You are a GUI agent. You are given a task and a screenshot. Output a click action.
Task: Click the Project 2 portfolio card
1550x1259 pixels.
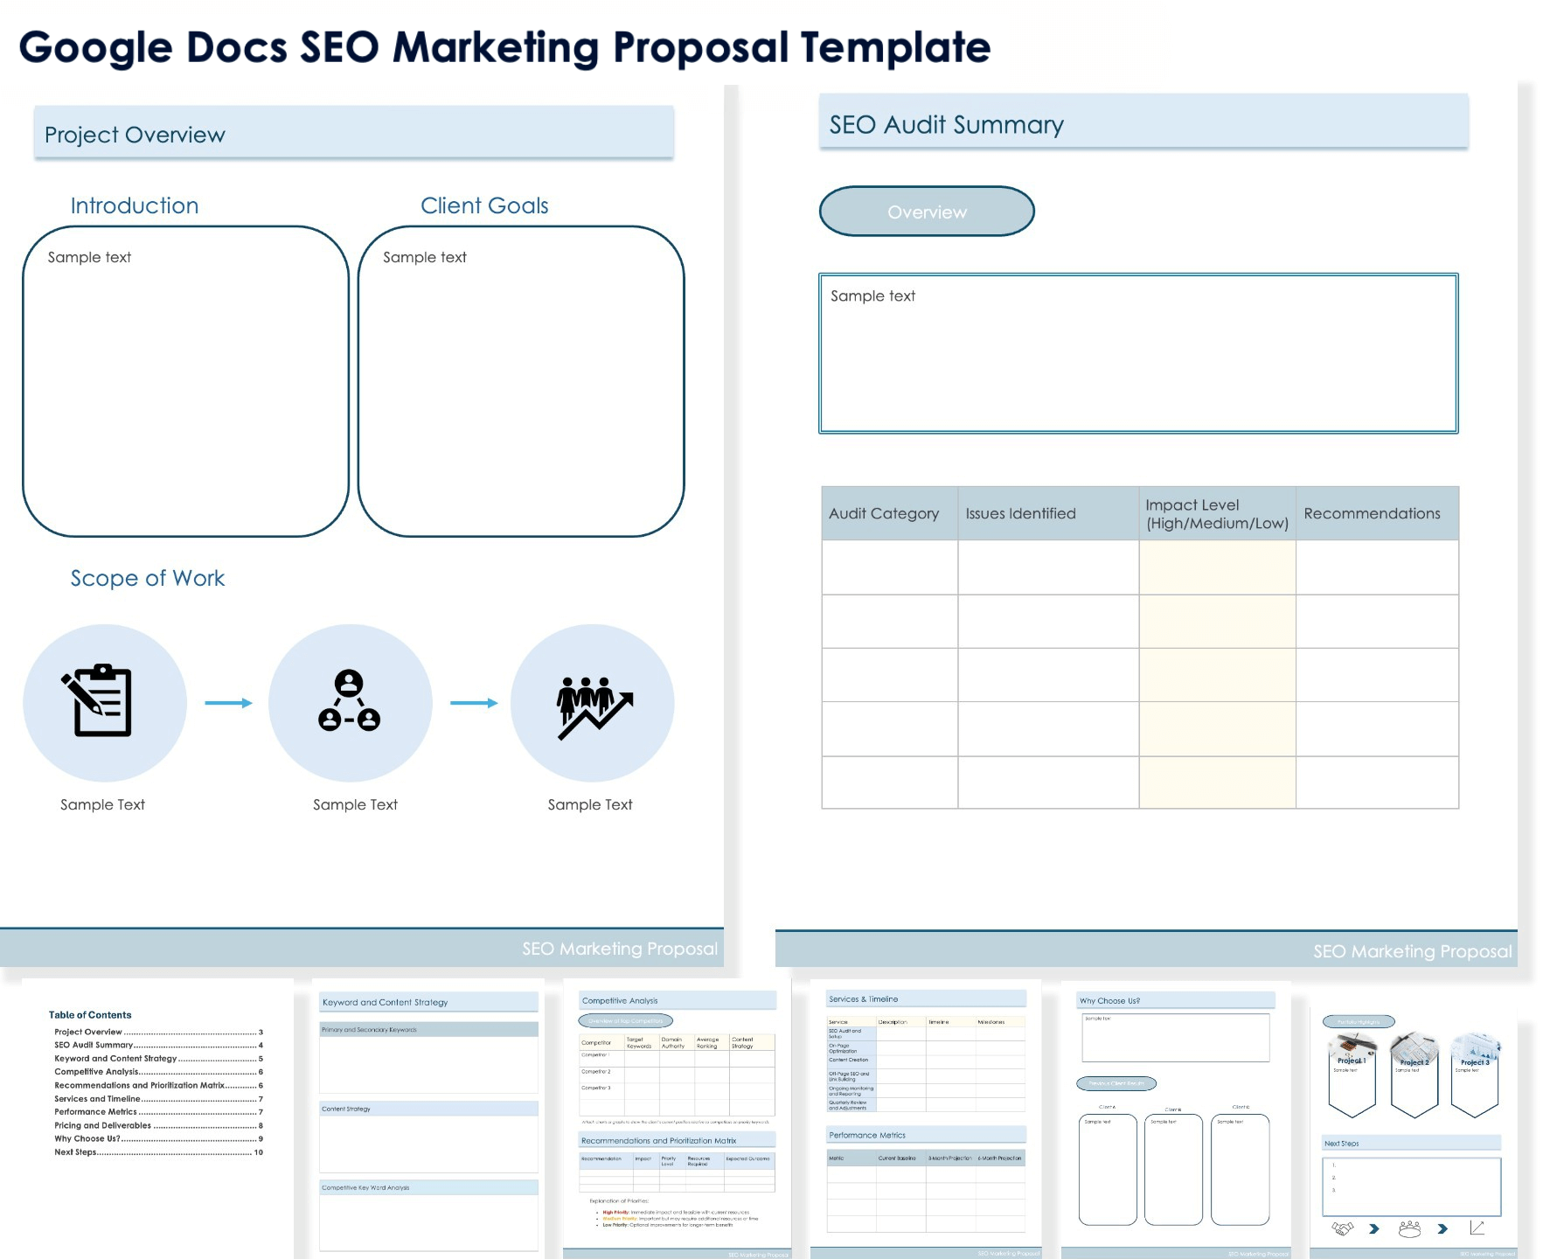tap(1414, 1075)
